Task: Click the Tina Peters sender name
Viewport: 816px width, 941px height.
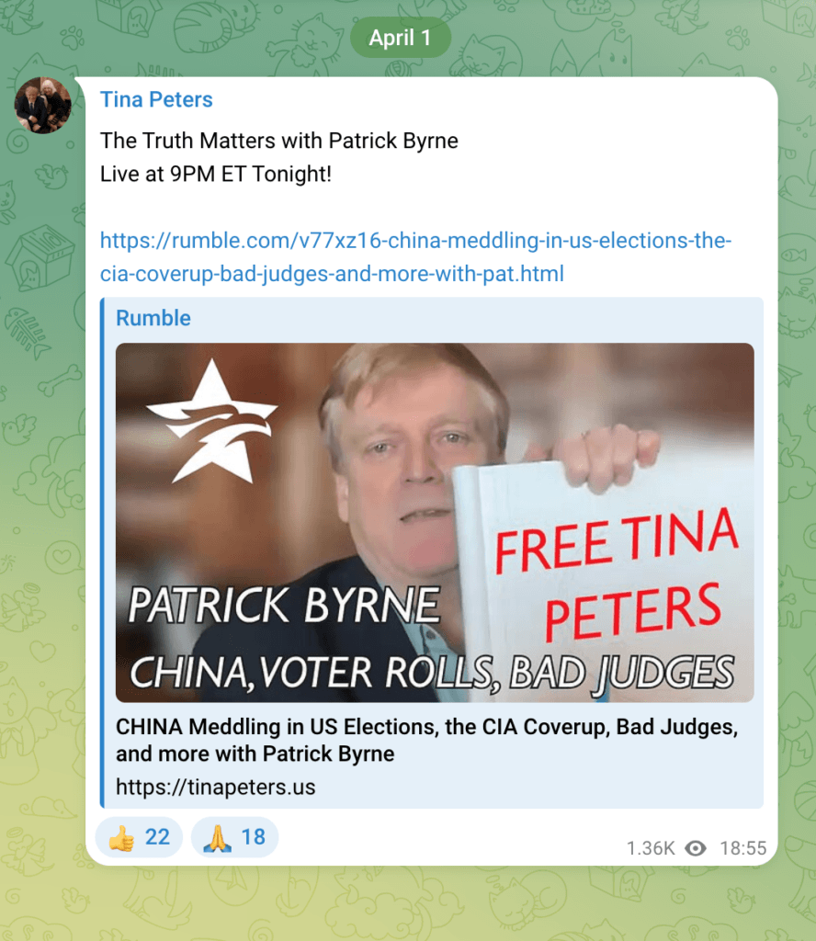Action: pyautogui.click(x=156, y=99)
